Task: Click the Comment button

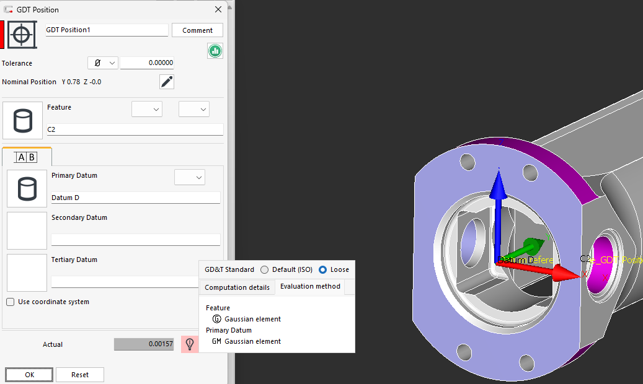Action: pos(197,30)
